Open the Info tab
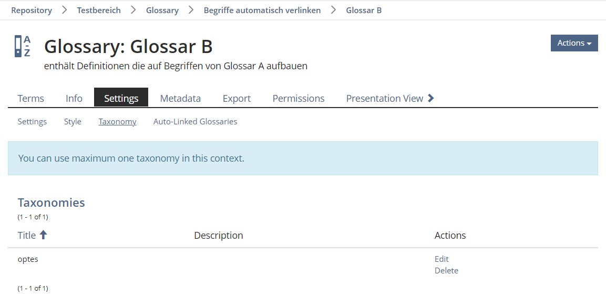This screenshot has width=606, height=297. (x=74, y=98)
